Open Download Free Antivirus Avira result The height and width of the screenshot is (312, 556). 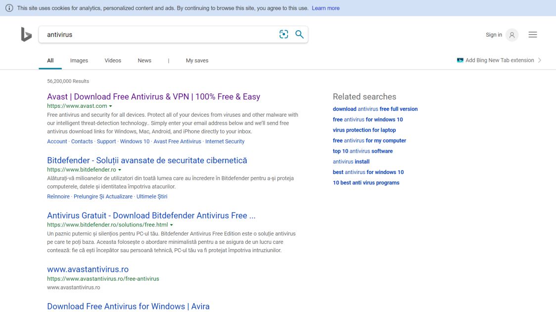[128, 307]
